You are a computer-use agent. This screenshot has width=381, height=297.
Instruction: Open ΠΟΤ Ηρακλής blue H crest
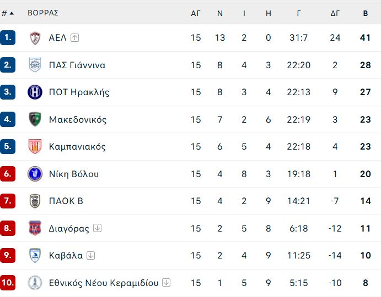click(x=35, y=92)
